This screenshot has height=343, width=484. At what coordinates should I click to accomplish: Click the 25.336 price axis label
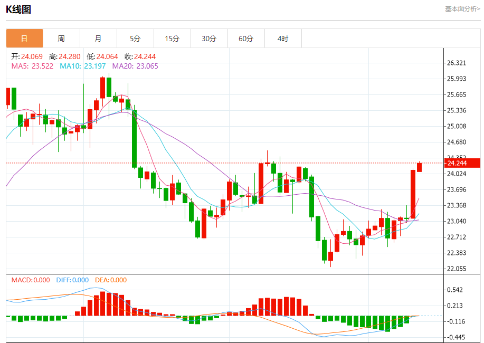click(x=457, y=110)
